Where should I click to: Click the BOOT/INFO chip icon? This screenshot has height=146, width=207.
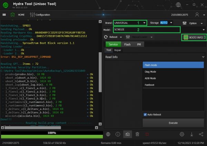186,38
